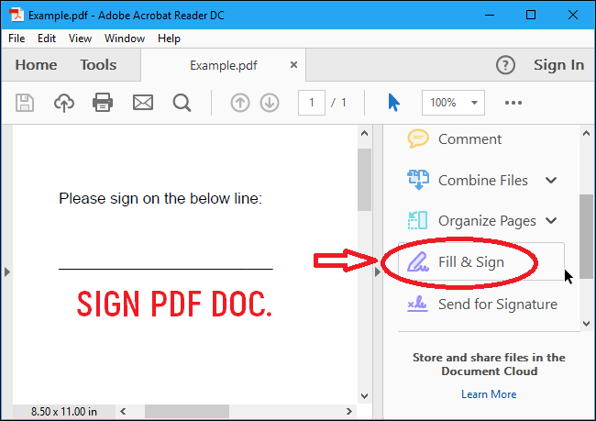Open the Comment tool label

469,139
